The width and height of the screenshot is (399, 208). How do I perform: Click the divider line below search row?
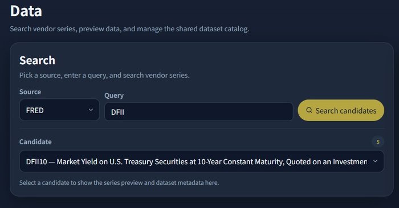point(202,128)
